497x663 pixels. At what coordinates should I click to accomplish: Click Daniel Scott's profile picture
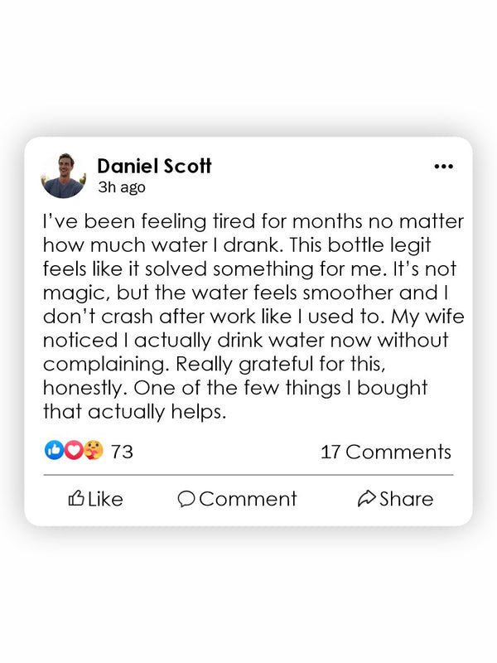64,176
